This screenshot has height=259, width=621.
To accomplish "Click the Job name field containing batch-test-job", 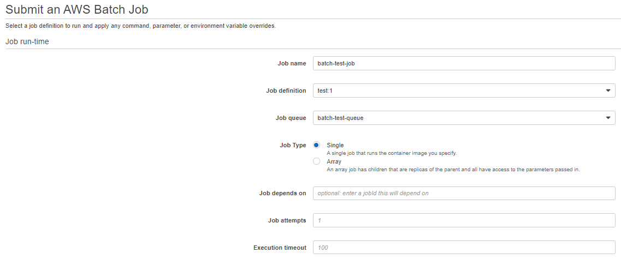I will click(x=464, y=63).
